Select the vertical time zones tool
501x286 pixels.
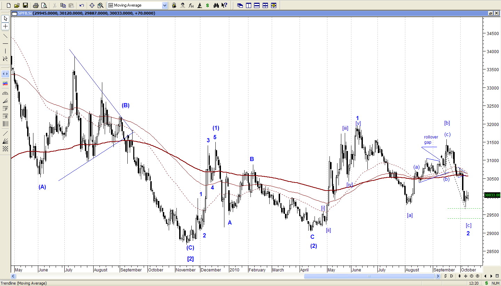(x=5, y=124)
